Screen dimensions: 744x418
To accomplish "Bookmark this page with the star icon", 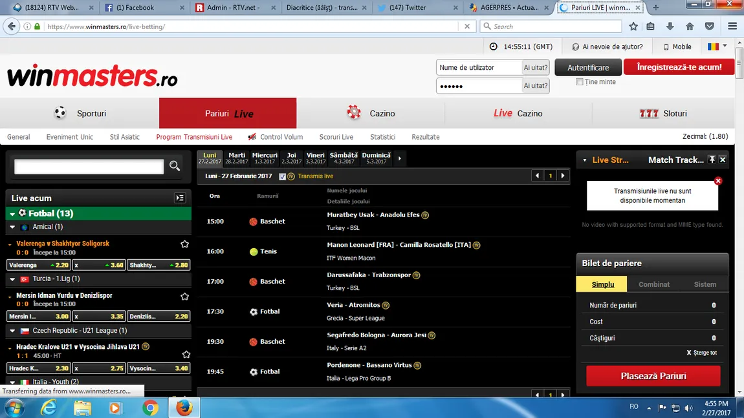I will click(x=633, y=26).
